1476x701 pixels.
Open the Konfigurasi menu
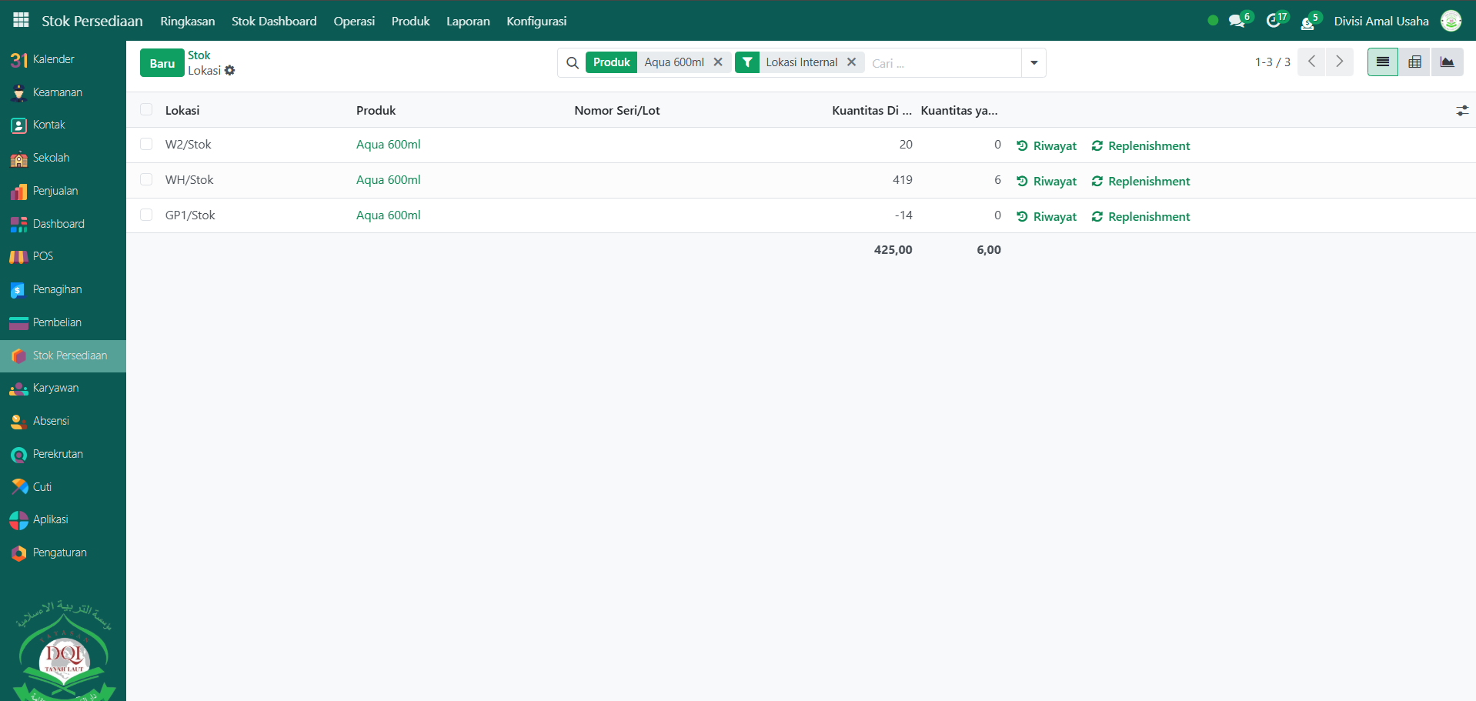(536, 21)
